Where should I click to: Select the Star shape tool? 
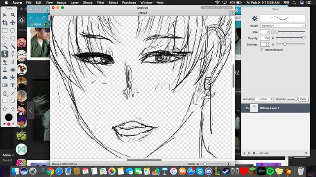[5, 109]
